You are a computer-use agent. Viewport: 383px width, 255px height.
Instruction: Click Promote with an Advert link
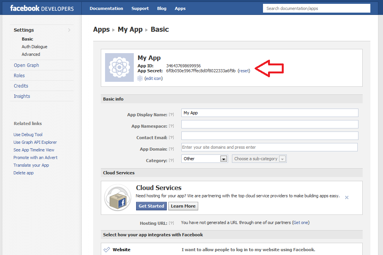(35, 158)
